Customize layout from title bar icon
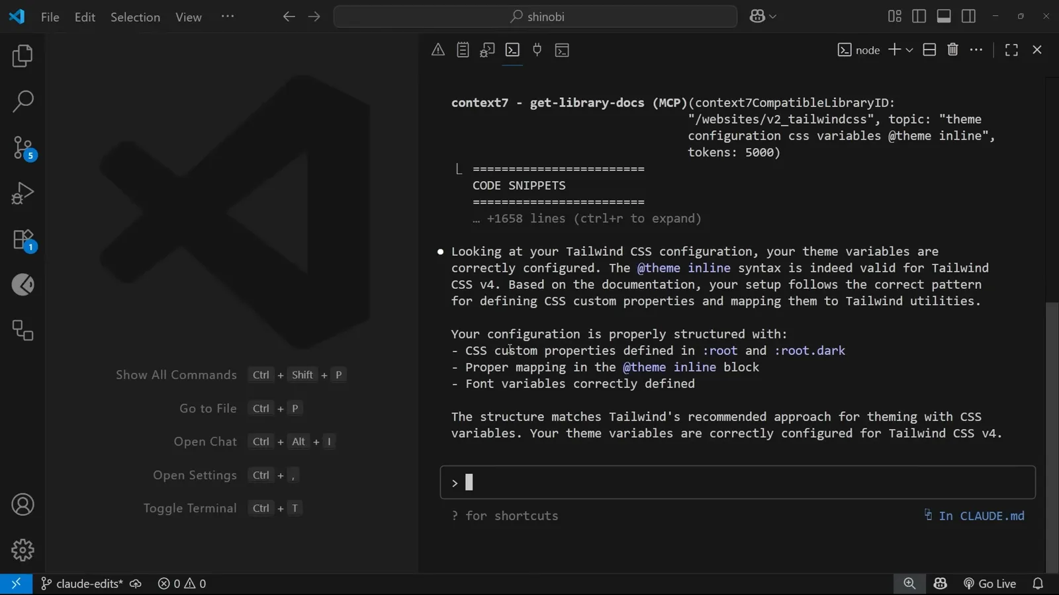 coord(894,17)
